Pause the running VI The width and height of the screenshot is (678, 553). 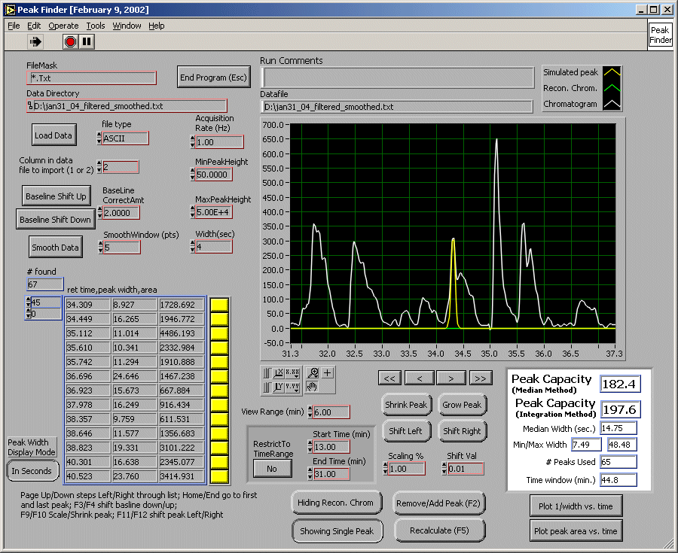point(87,41)
